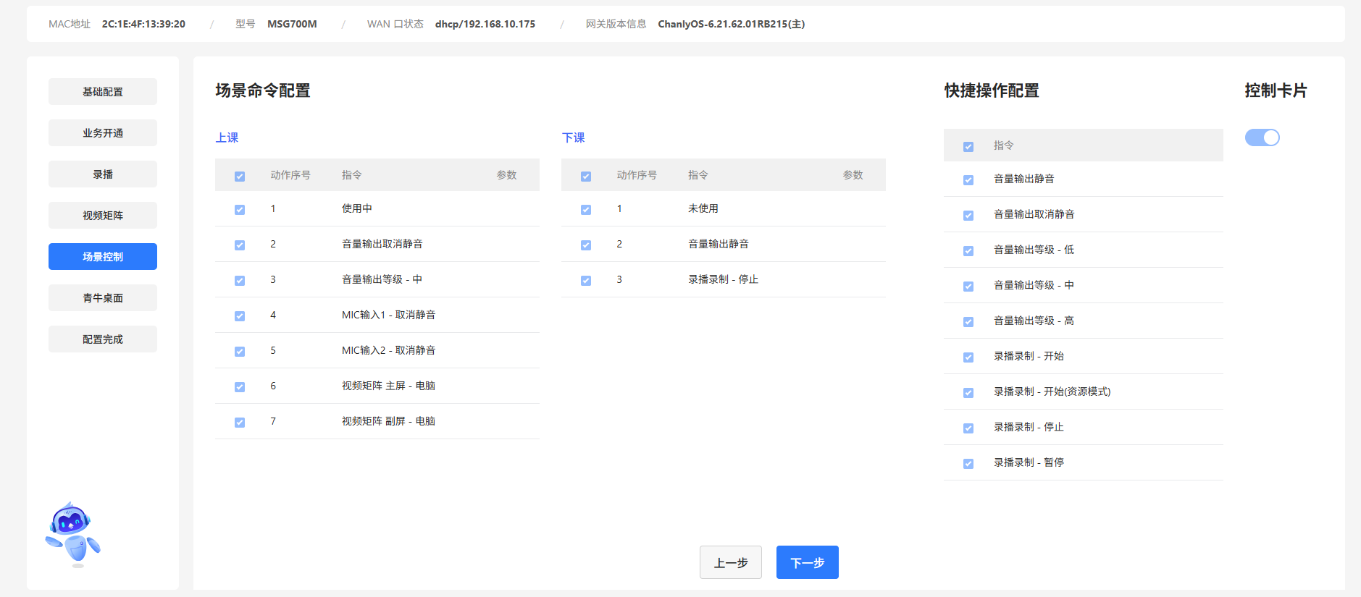Toggle the 录播录制 - 停止 checkbox under 下课

click(586, 281)
